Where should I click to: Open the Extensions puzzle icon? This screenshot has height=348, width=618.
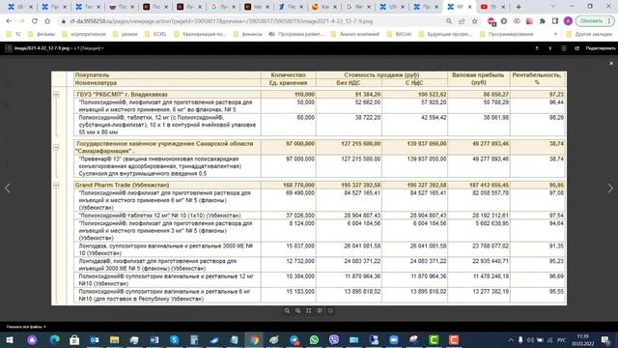coord(543,21)
